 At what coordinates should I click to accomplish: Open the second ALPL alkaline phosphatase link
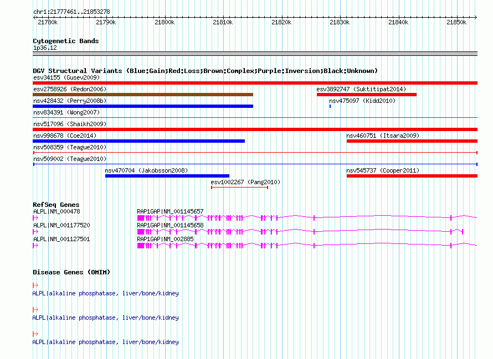106,318
